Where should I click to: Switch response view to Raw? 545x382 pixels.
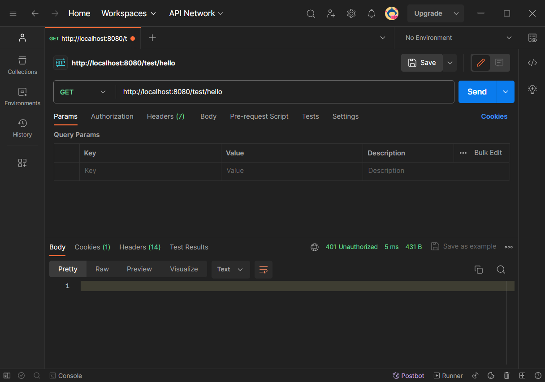click(102, 269)
